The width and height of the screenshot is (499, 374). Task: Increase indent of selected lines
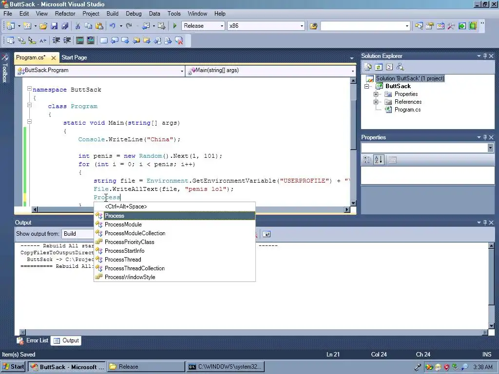67,40
